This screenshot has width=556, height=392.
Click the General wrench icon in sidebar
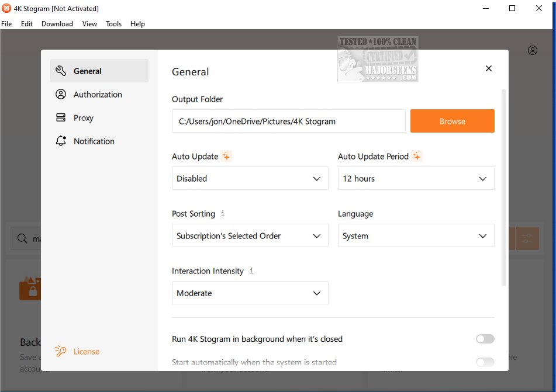[61, 71]
